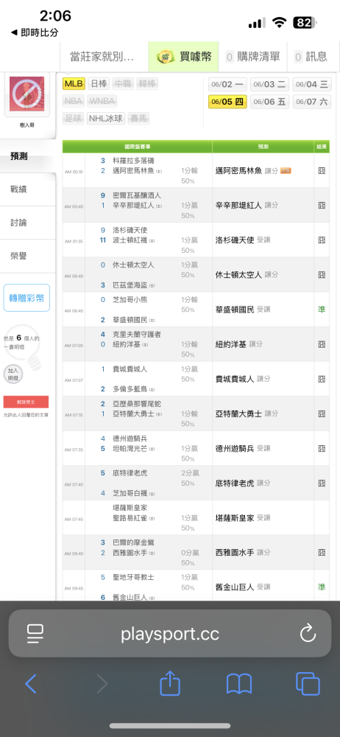
Task: Select the NHL冰球 league filter
Action: (106, 119)
